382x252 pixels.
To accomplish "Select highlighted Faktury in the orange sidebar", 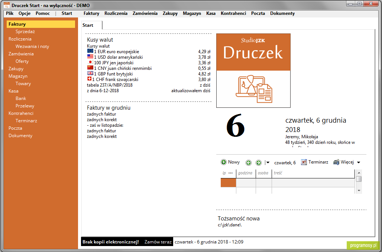I will point(41,24).
